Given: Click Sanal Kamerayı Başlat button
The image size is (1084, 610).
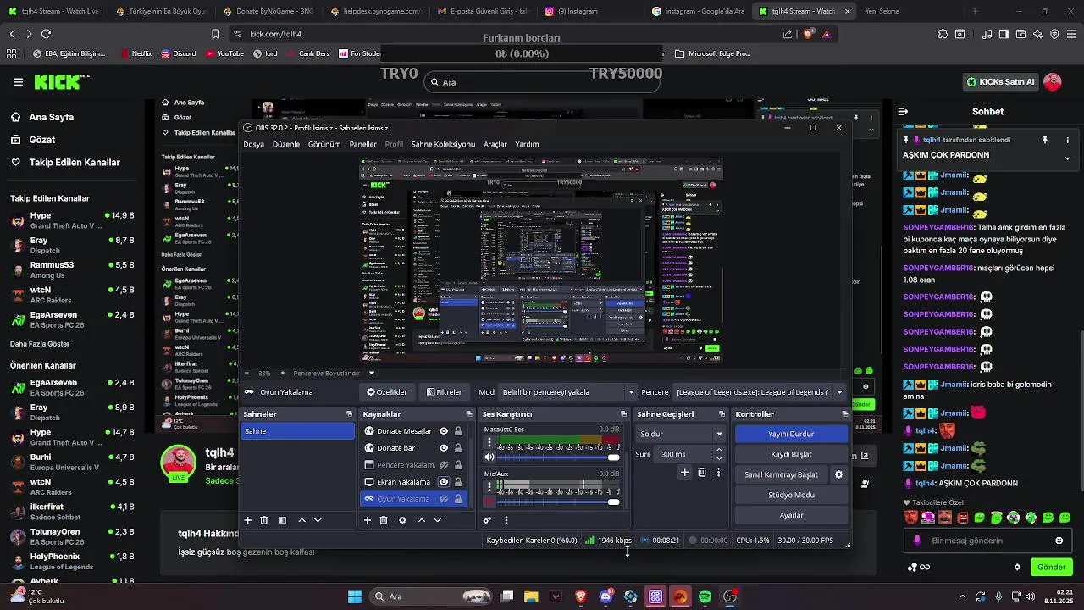Looking at the screenshot, I should click(x=782, y=474).
